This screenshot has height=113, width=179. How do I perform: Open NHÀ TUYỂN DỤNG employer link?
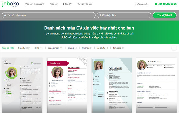[x=167, y=4]
